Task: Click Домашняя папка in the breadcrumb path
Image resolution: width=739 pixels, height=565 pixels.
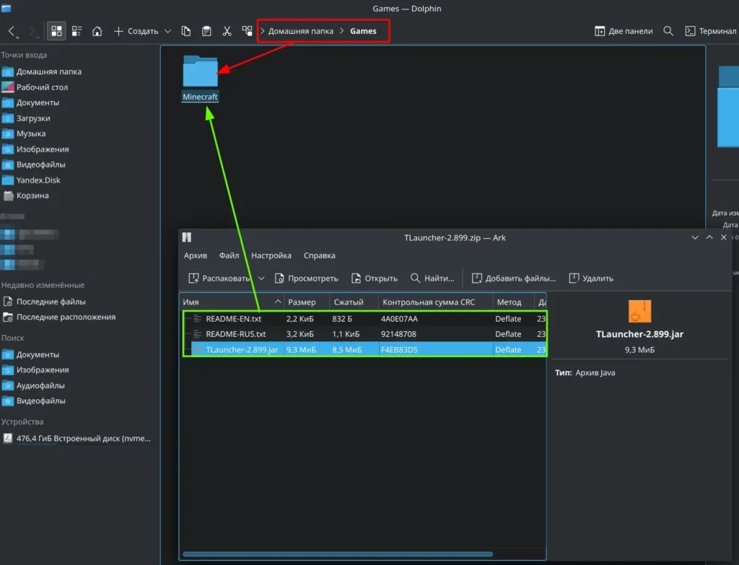Action: pyautogui.click(x=301, y=31)
